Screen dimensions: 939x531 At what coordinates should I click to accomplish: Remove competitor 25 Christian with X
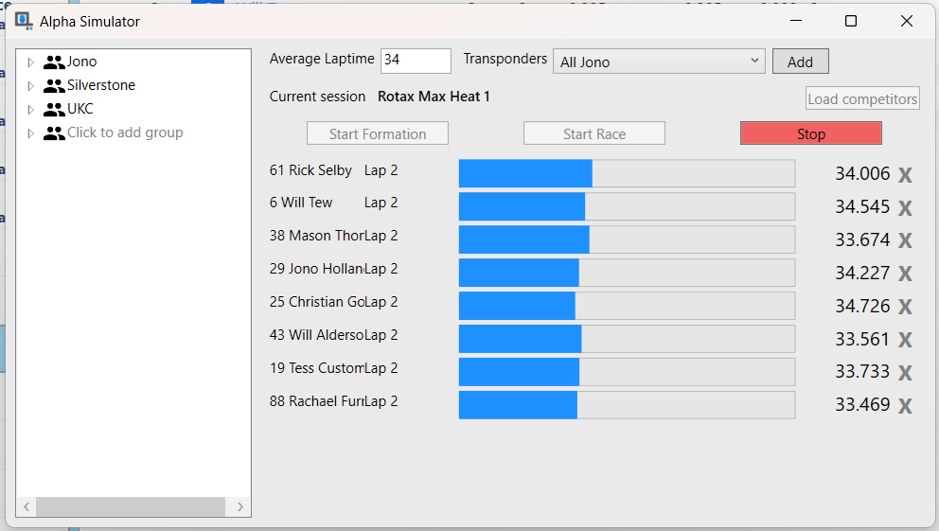[x=905, y=307]
